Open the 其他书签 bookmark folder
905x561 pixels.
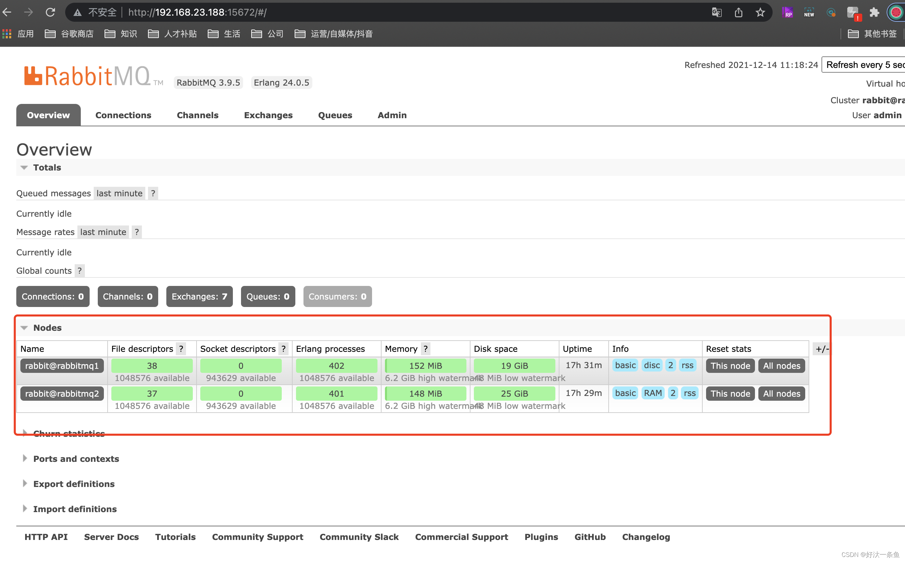tap(872, 34)
